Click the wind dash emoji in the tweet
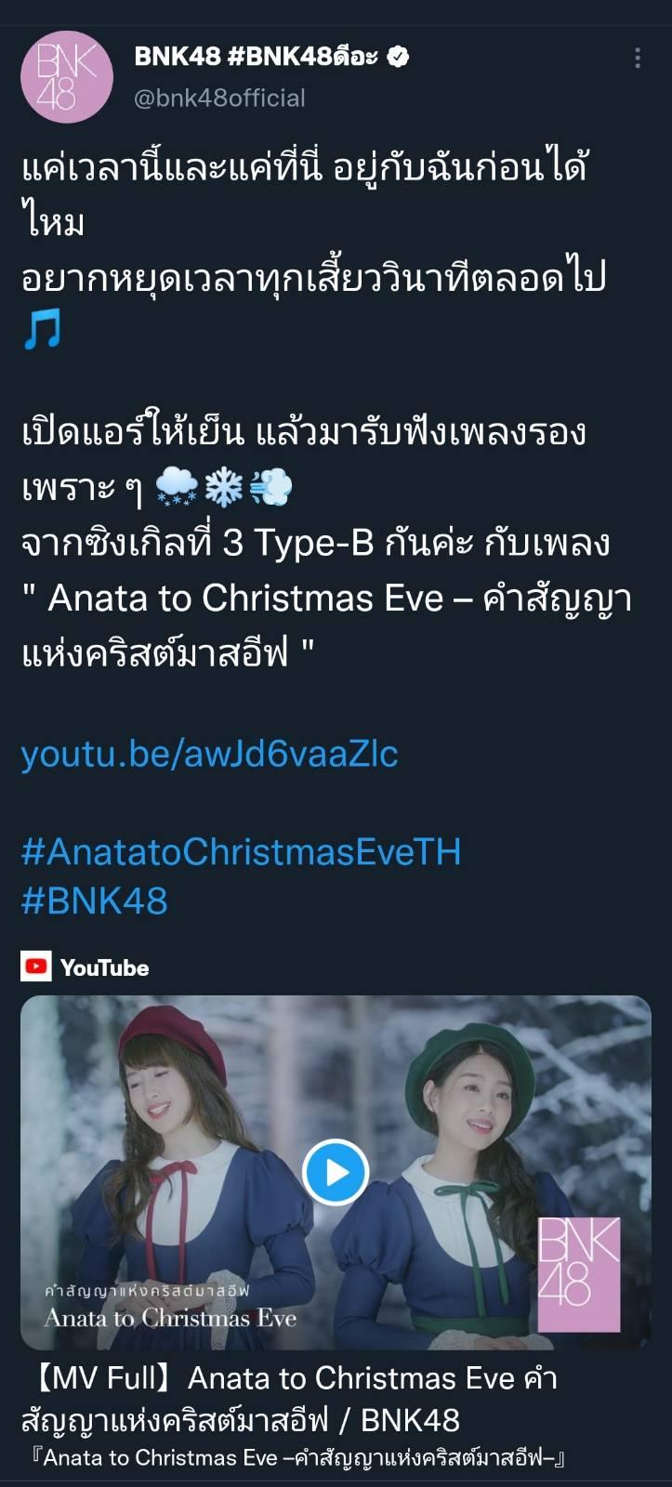This screenshot has height=1487, width=672. (271, 486)
